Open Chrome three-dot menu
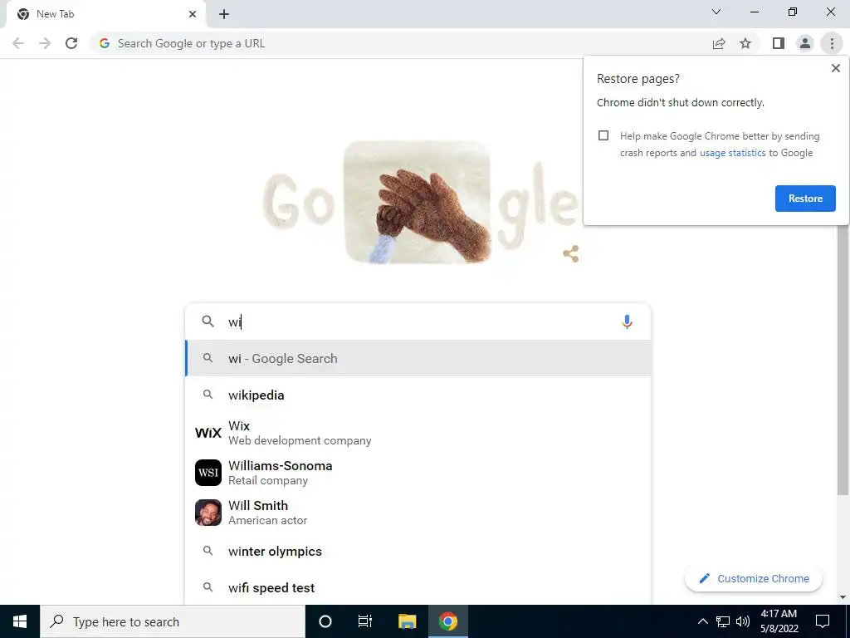 pyautogui.click(x=832, y=43)
